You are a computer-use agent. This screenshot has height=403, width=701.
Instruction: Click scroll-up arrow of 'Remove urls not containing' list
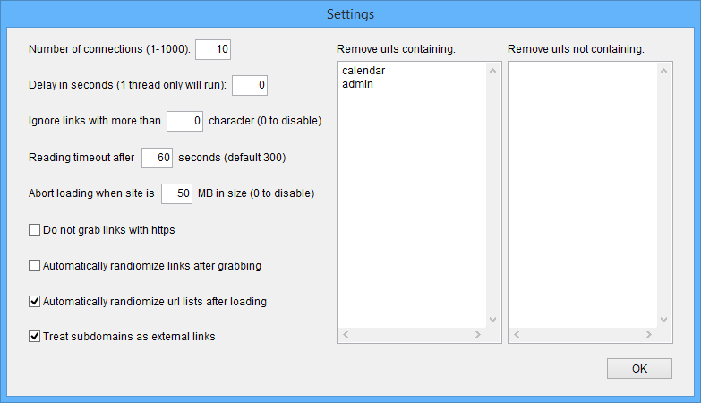pyautogui.click(x=663, y=70)
